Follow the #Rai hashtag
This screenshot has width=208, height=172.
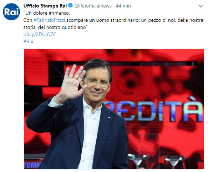(x=28, y=41)
